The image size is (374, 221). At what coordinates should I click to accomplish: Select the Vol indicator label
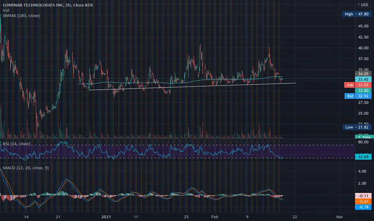click(x=6, y=10)
